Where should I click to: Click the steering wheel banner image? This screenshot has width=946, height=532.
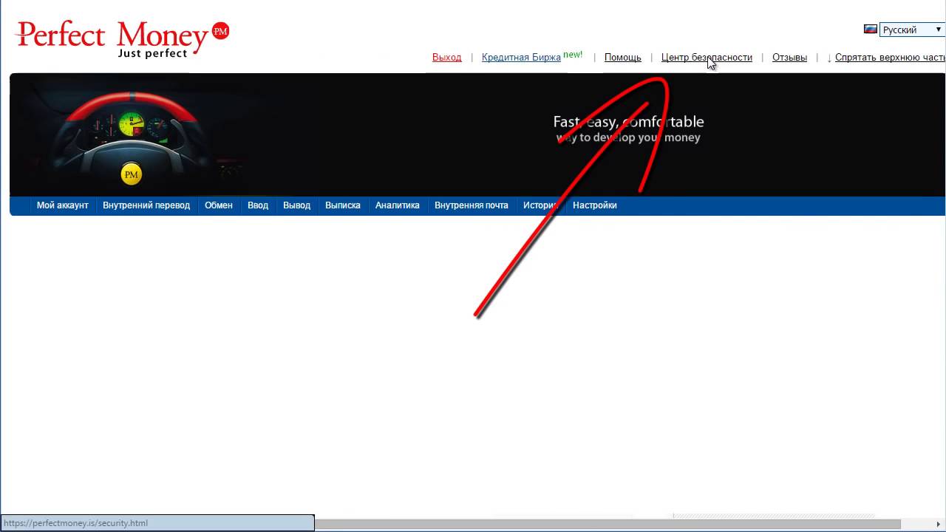click(x=132, y=137)
